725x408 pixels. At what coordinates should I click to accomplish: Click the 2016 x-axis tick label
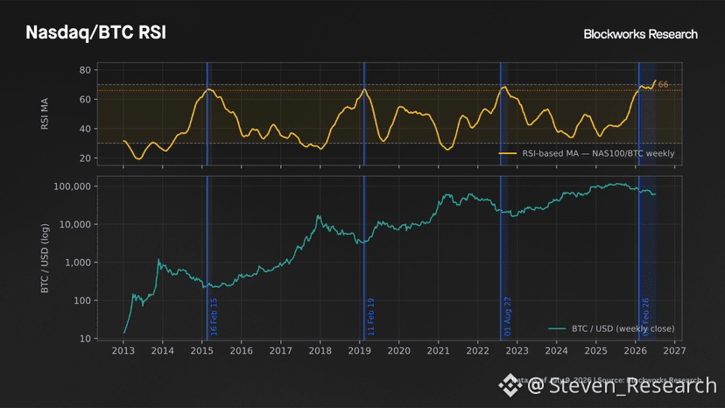pos(242,350)
